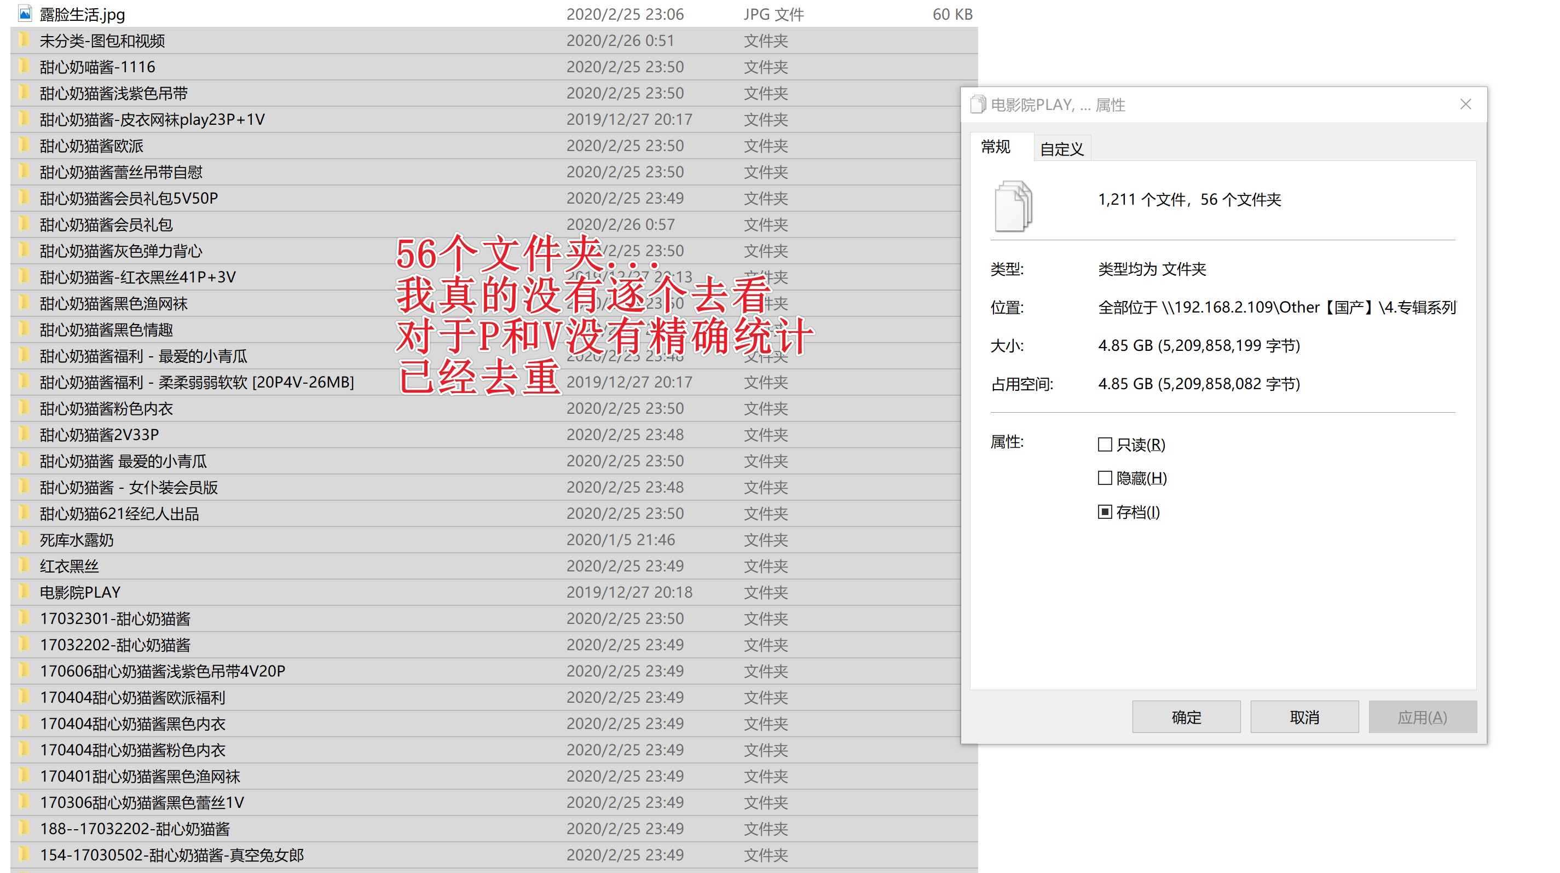
Task: Click date 2019/12/27 20:18 of 电影院PLAY
Action: pyautogui.click(x=628, y=592)
